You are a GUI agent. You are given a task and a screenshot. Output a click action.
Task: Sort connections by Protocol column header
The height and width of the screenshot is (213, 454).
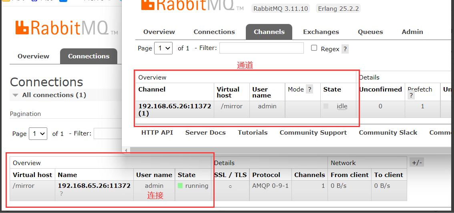266,175
